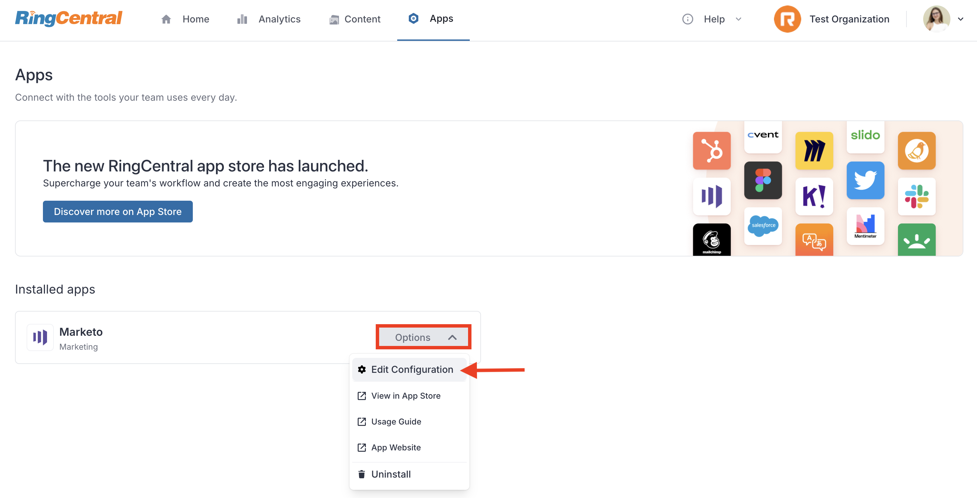977x498 pixels.
Task: Go to the Content tab
Action: tap(354, 19)
